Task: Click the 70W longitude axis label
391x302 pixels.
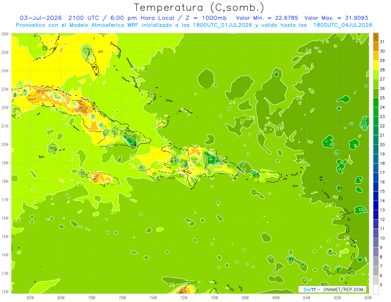Action: (x=214, y=297)
